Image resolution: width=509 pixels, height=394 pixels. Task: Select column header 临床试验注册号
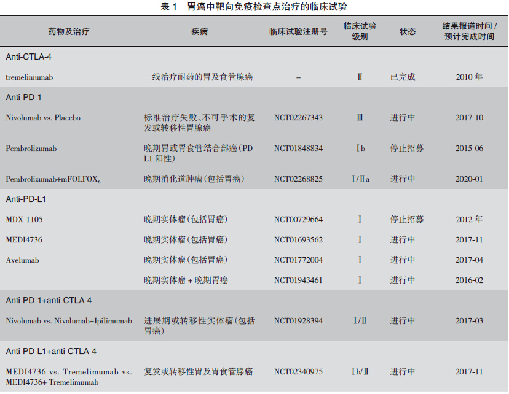[298, 31]
